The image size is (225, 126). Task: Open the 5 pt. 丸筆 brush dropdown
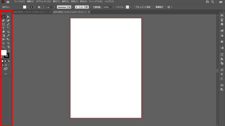(90, 7)
